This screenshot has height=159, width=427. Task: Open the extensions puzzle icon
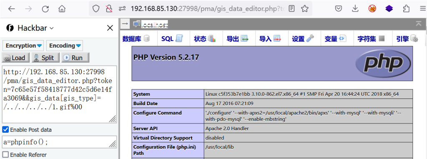pos(406,9)
